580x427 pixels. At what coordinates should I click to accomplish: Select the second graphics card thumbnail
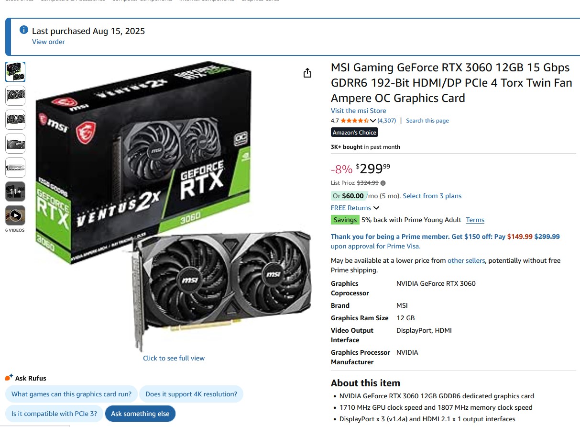[15, 96]
